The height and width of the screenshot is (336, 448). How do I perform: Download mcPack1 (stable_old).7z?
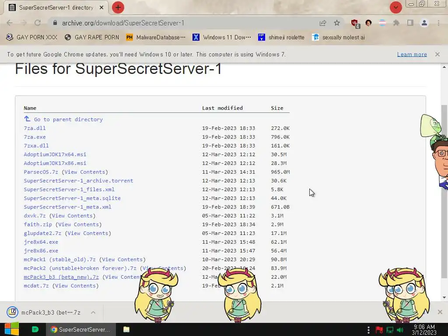click(x=59, y=259)
